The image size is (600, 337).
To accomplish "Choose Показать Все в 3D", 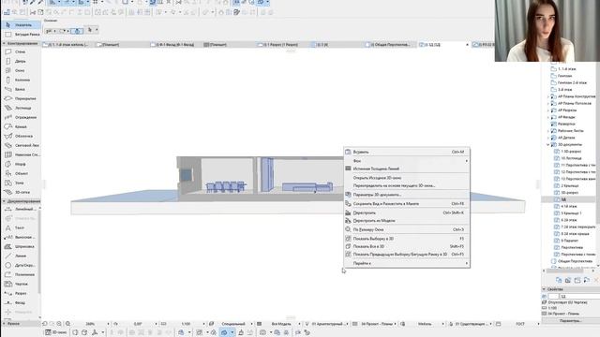I will click(x=407, y=246).
